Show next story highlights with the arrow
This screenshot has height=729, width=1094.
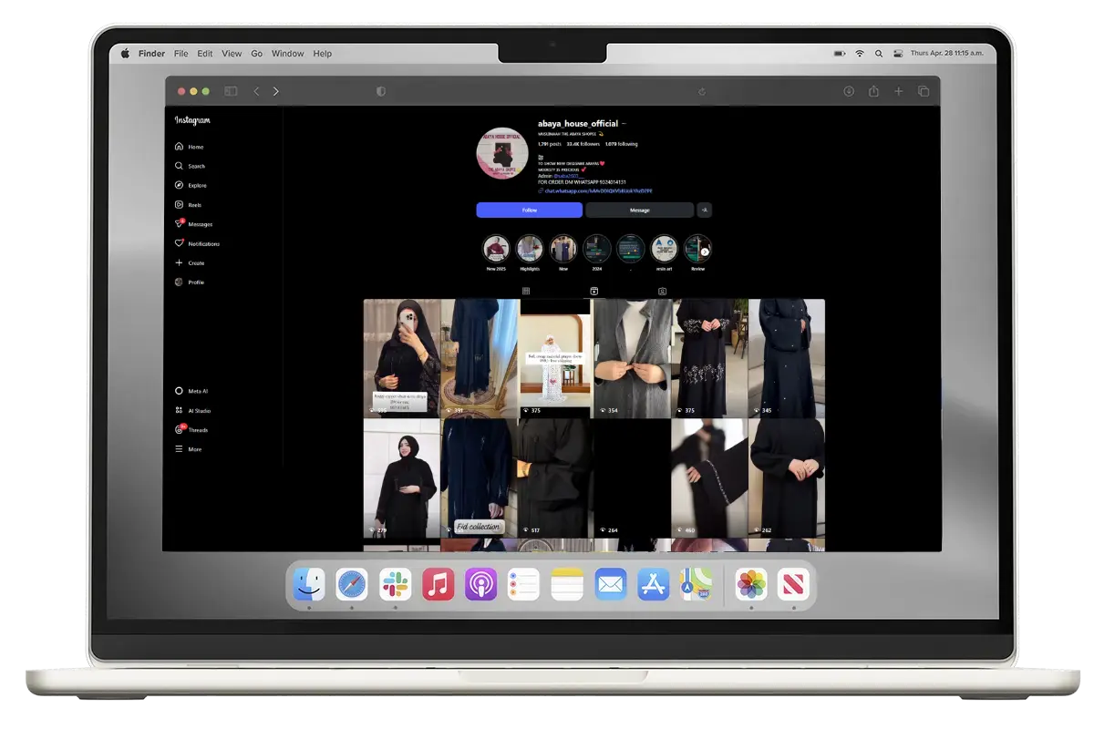tap(705, 252)
